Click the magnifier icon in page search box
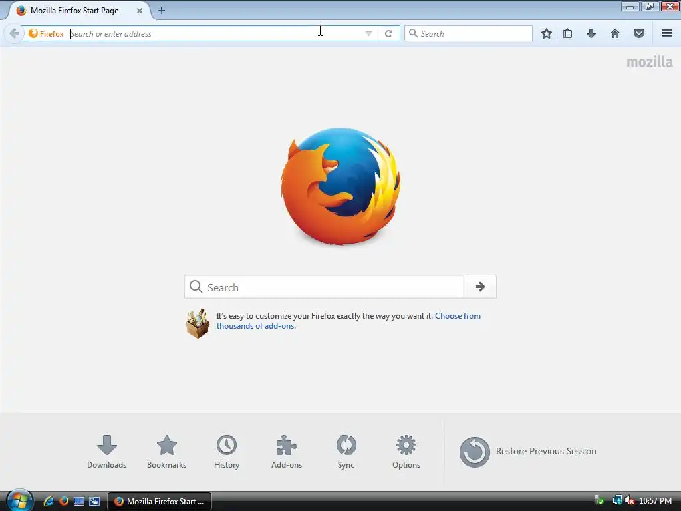This screenshot has width=681, height=511. (x=196, y=287)
